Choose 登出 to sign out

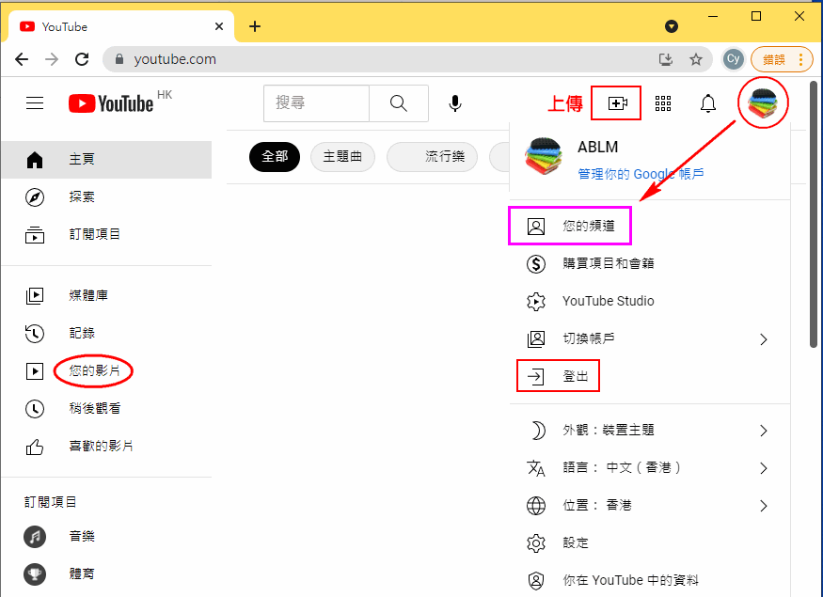[575, 377]
